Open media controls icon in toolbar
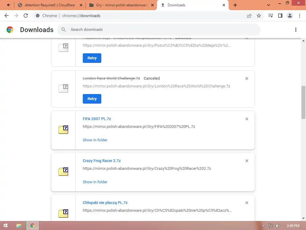 click(270, 16)
